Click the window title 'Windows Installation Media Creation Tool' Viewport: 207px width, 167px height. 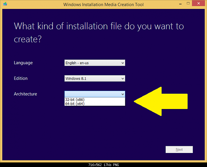pos(103,4)
